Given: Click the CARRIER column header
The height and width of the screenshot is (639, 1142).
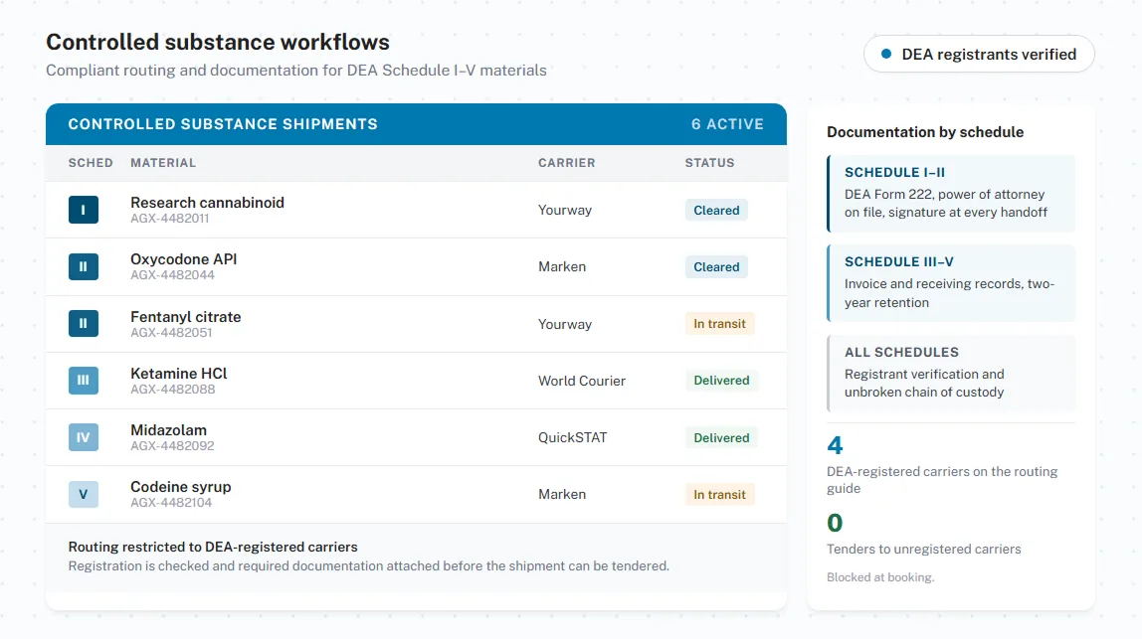Looking at the screenshot, I should (567, 163).
